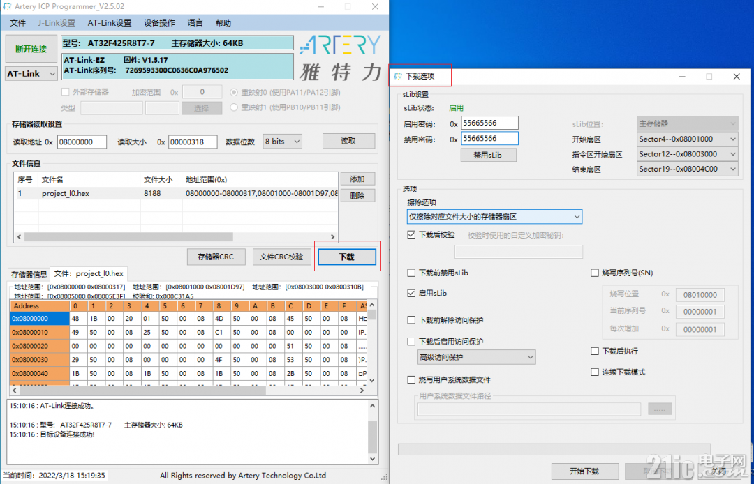
Task: Uncheck the 启用sLib checkbox
Action: coord(411,293)
